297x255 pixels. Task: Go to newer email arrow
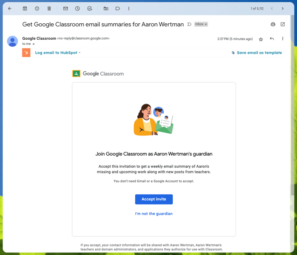coord(272,9)
